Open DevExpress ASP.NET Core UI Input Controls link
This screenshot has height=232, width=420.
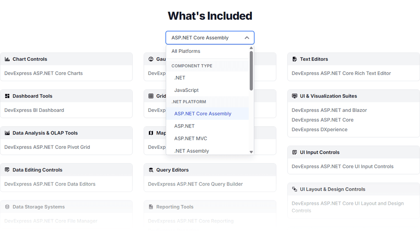[342, 166]
